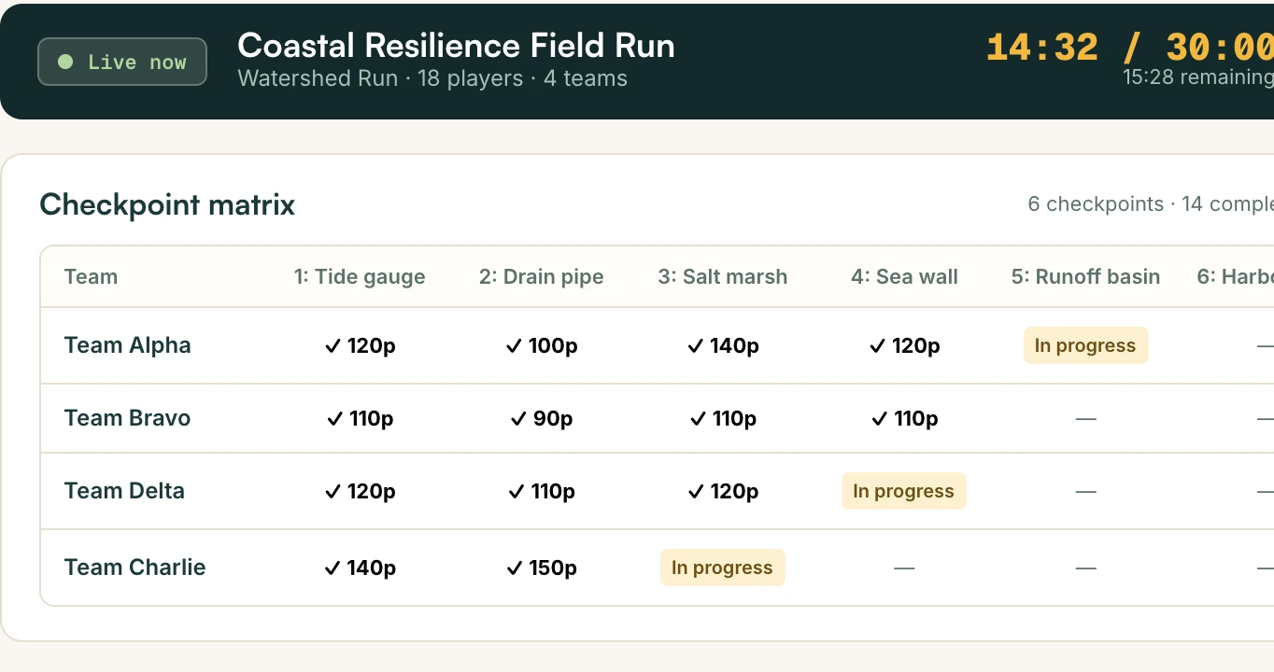Click Team Delta's In progress badge

(x=904, y=491)
